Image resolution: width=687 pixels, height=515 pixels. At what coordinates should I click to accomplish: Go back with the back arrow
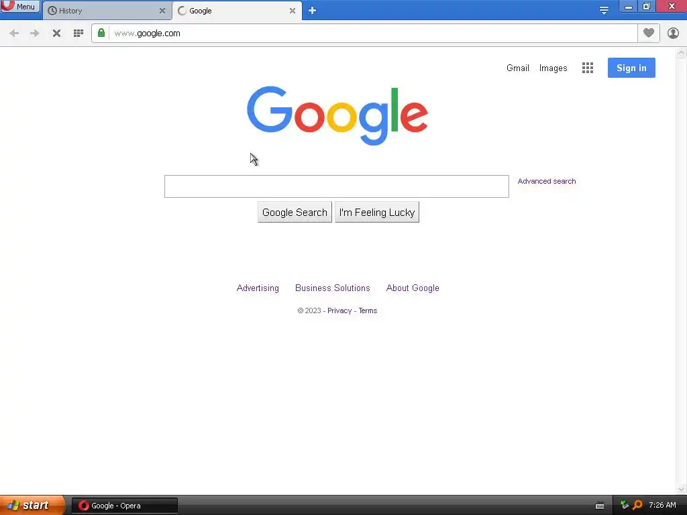point(14,34)
